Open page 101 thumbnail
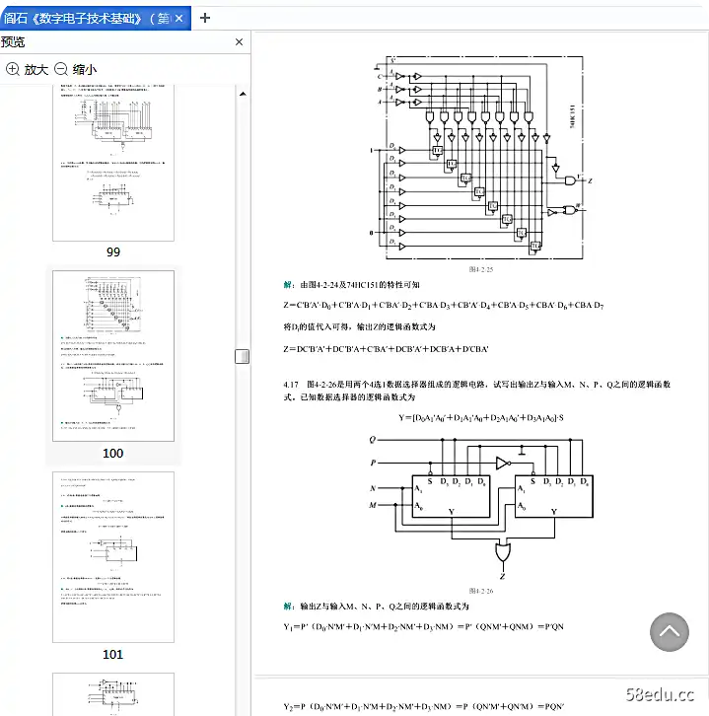The width and height of the screenshot is (709, 716). 113,557
